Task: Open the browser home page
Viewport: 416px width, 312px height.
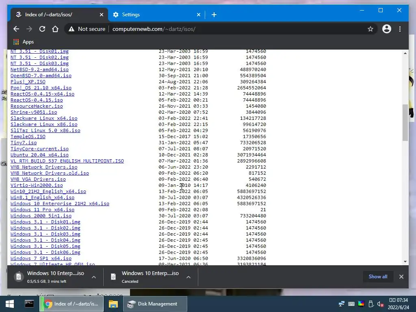Action: (55, 29)
